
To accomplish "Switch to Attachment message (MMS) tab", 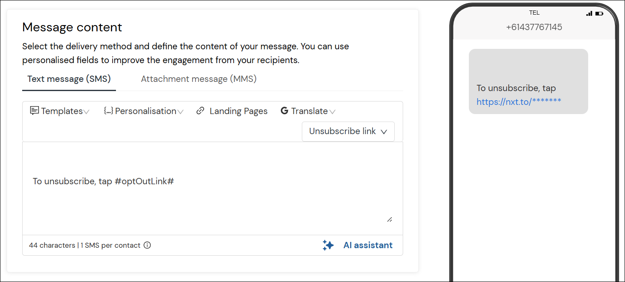I will pyautogui.click(x=199, y=79).
